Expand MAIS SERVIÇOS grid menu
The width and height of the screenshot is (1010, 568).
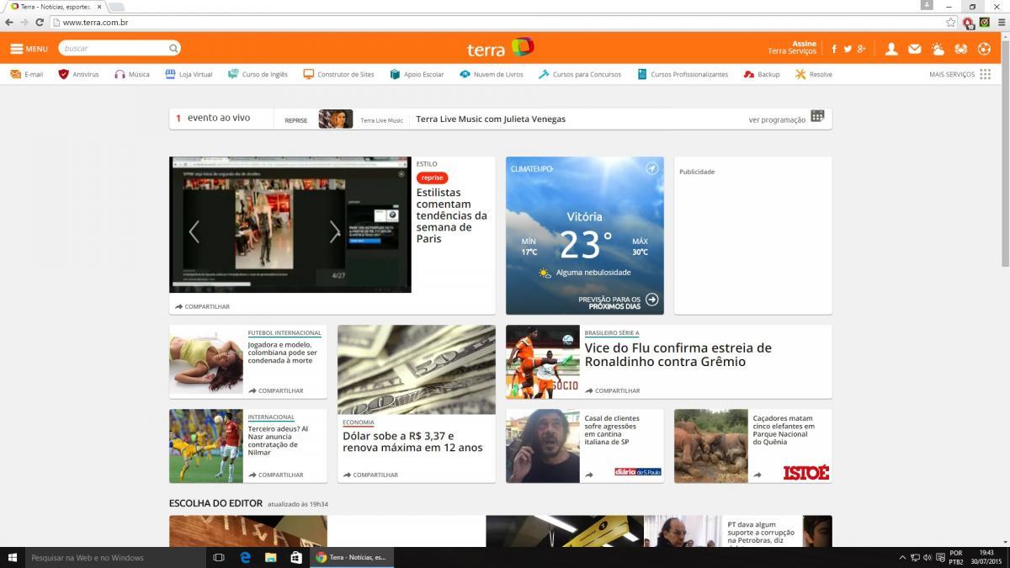(959, 74)
